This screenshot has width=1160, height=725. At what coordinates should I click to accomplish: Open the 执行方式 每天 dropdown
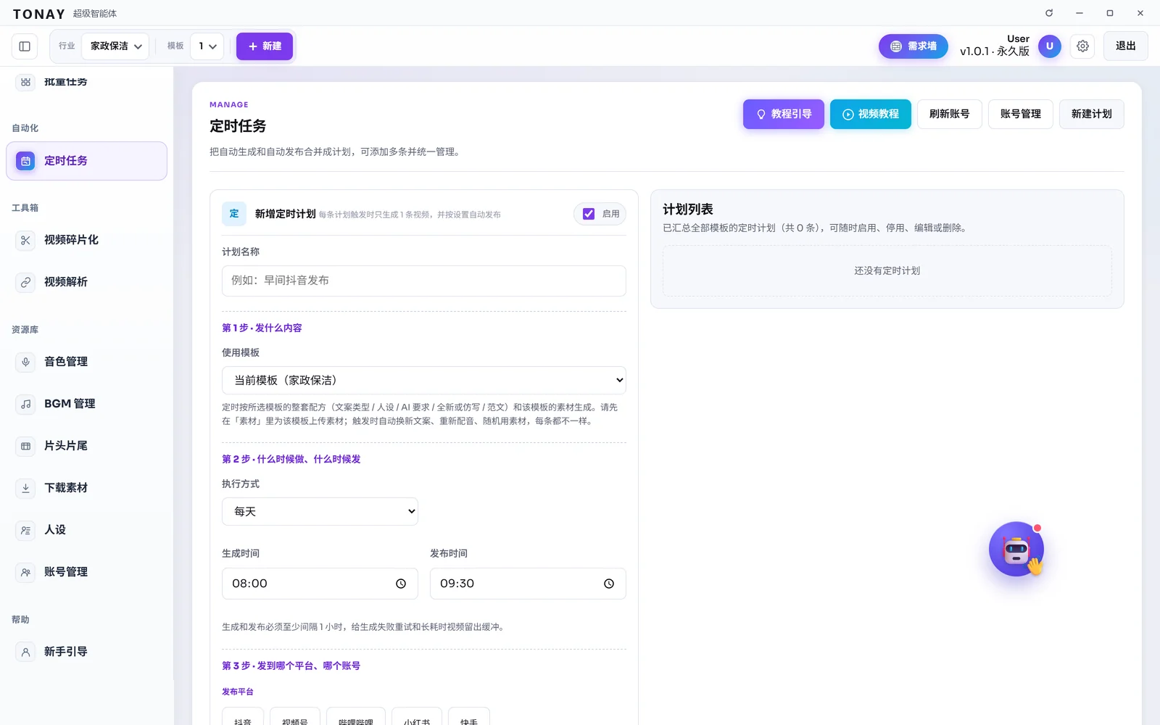320,511
